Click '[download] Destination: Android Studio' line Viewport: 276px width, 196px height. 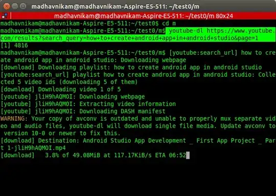coord(138,141)
